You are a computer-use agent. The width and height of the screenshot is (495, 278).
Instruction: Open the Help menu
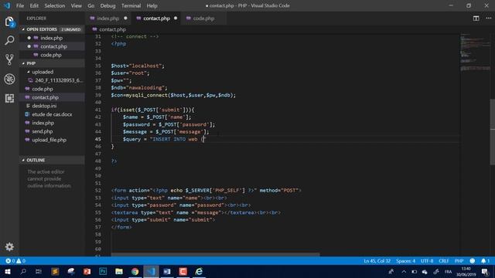click(x=152, y=5)
